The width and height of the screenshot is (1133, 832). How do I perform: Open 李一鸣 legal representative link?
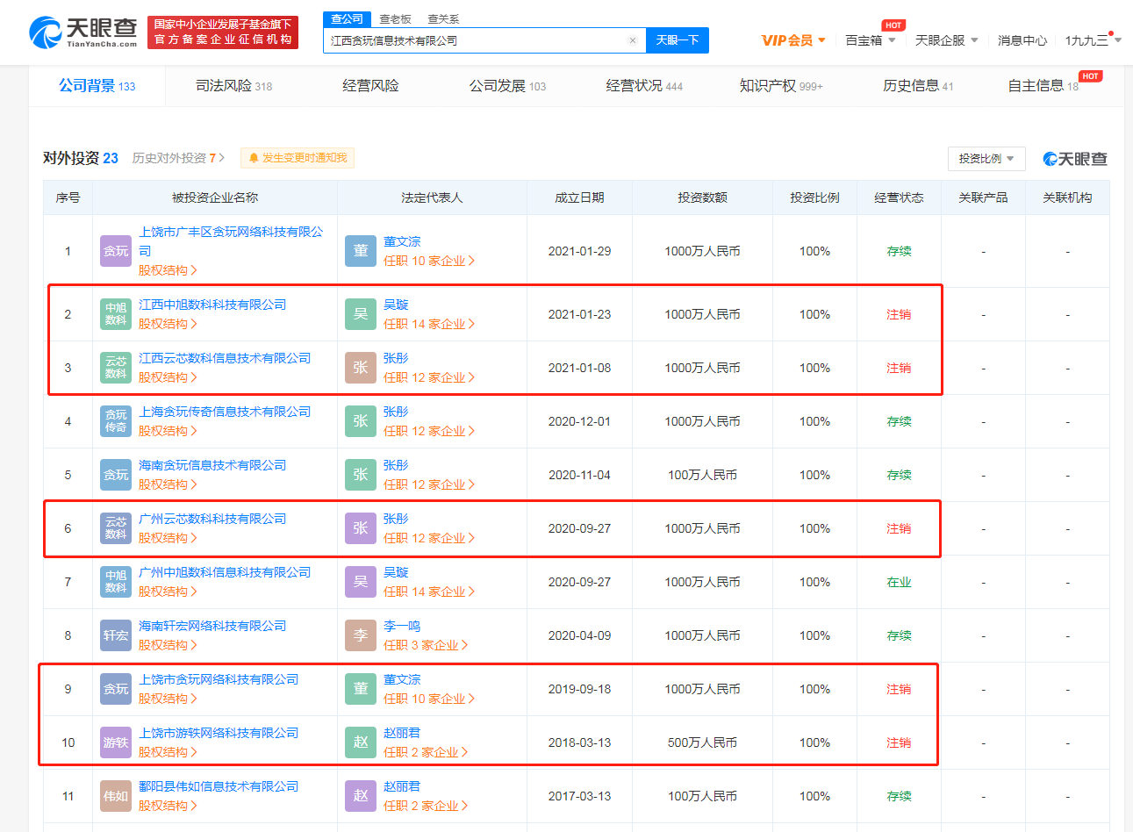402,626
